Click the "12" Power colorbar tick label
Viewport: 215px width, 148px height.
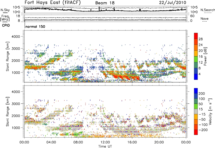200,63
